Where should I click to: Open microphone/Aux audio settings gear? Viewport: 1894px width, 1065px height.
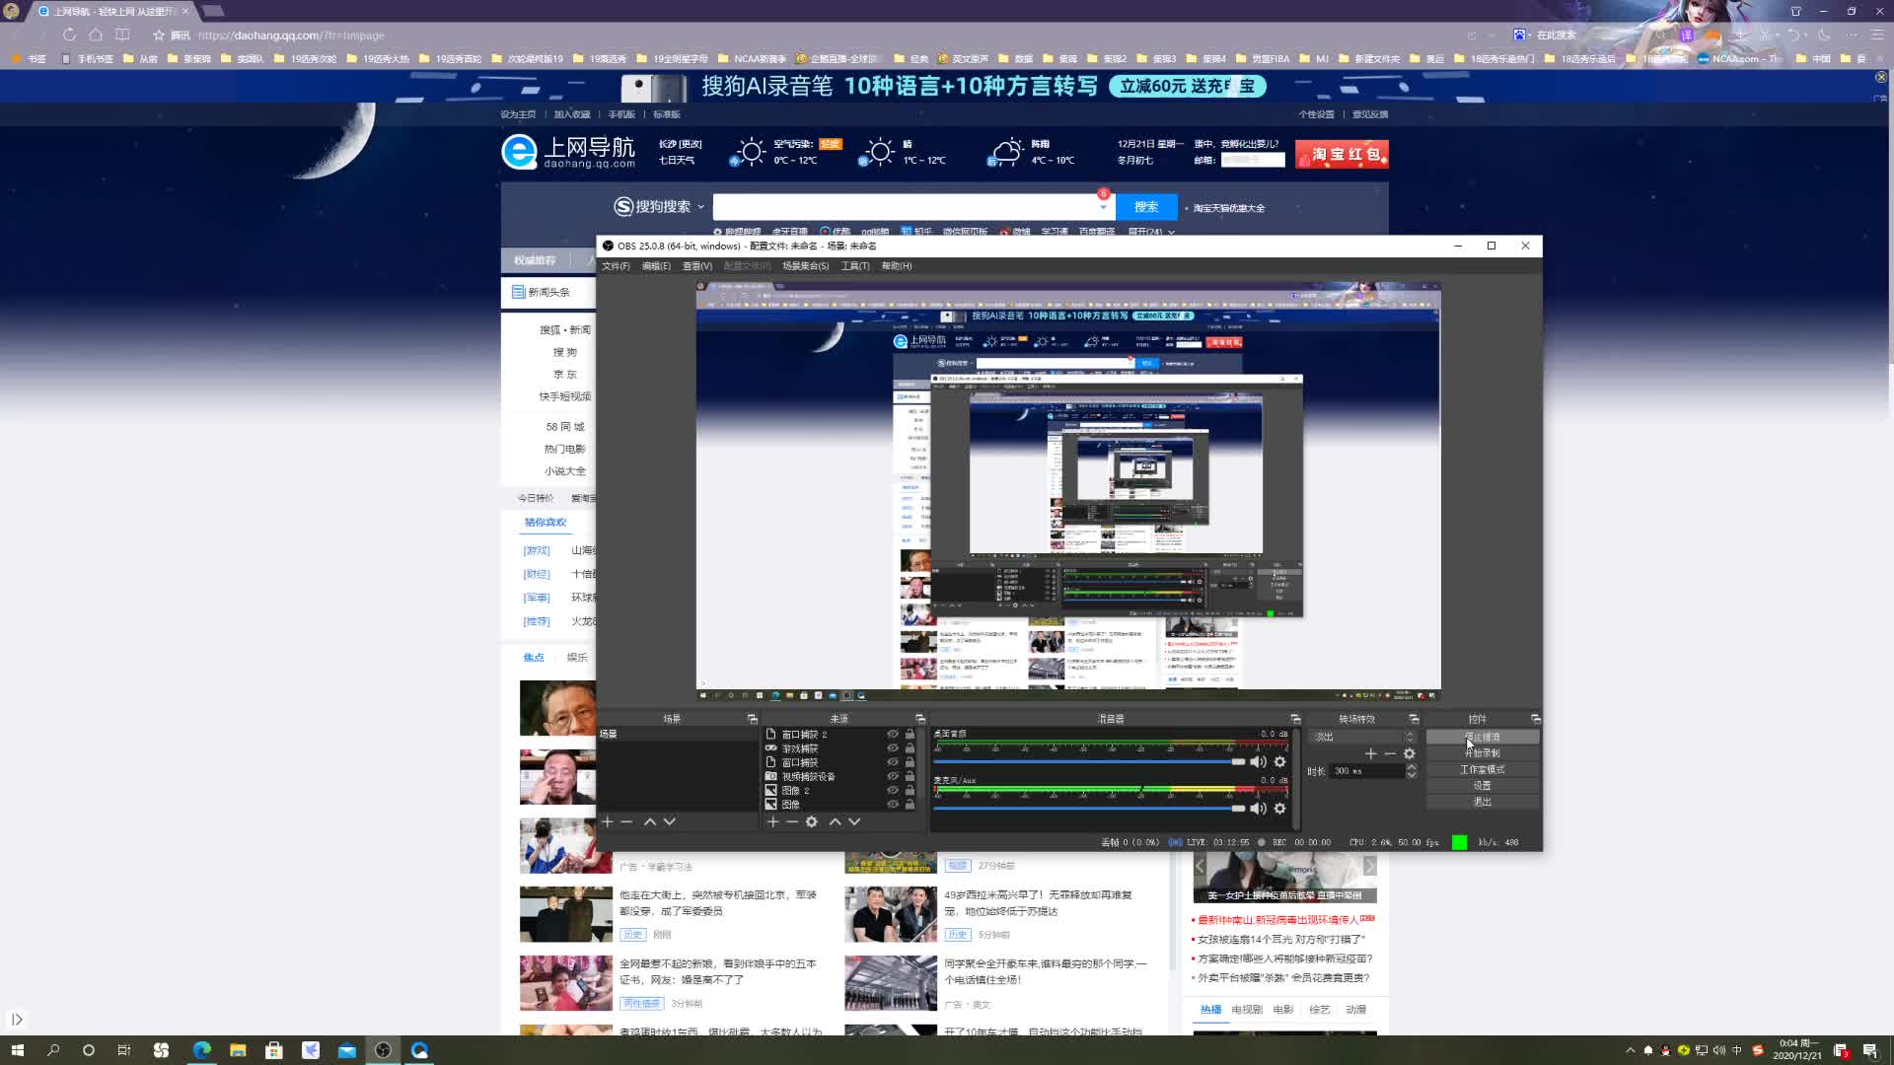click(x=1279, y=809)
